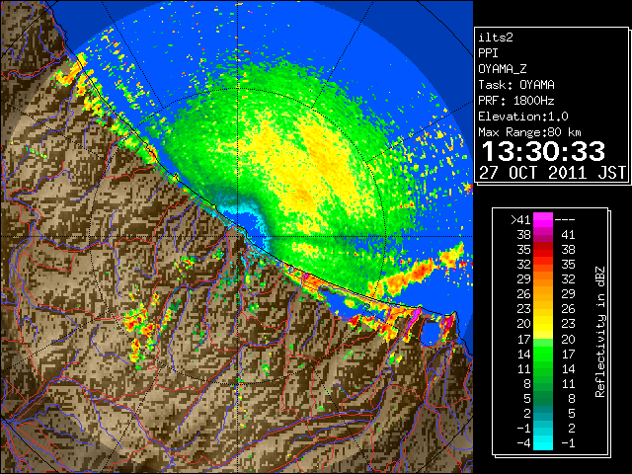Click the '---' legend label

(565, 220)
